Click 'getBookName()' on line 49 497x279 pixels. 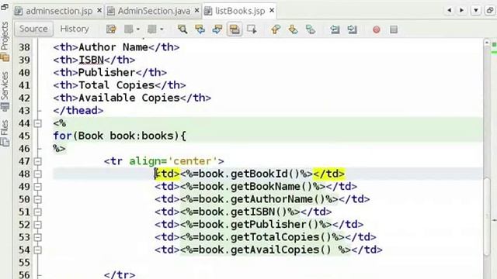[x=271, y=187]
